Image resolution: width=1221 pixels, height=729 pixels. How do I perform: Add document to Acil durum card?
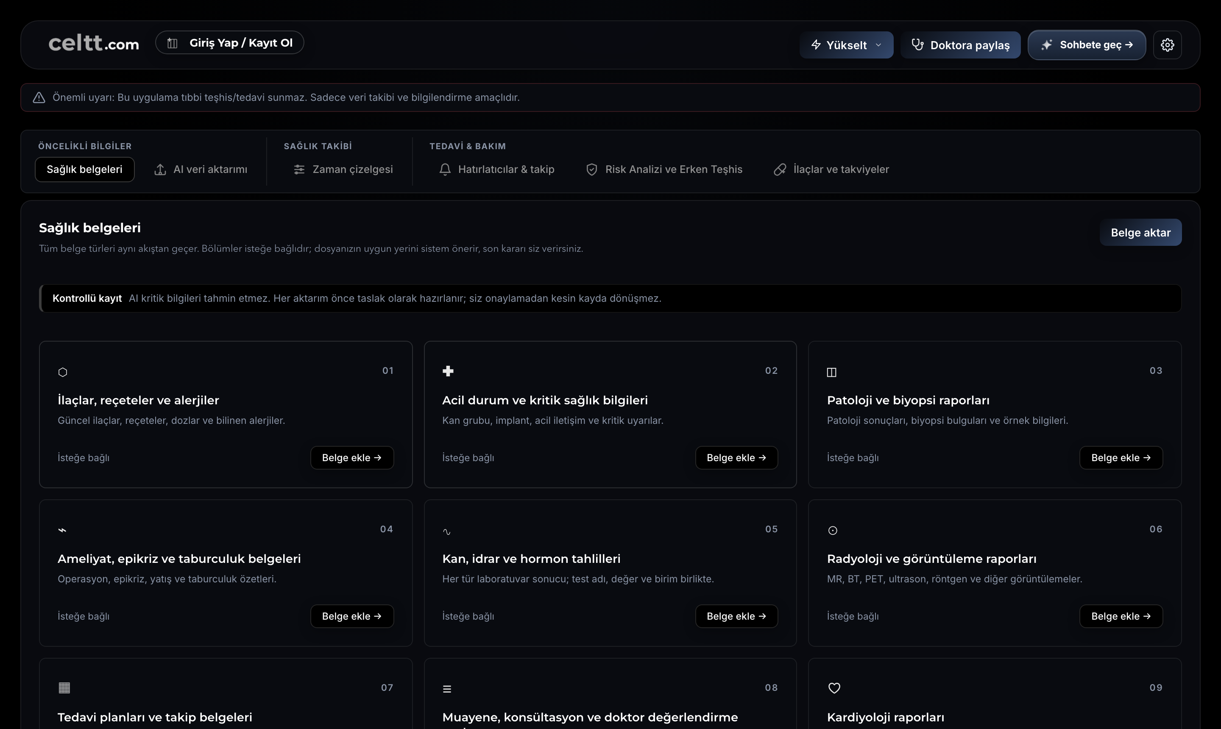736,457
